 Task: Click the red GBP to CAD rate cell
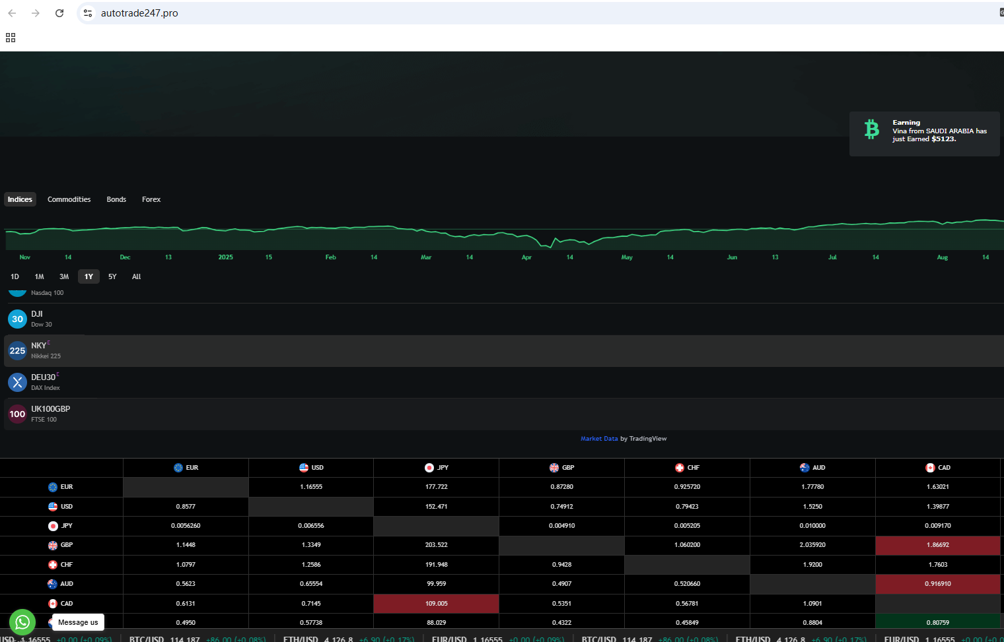pos(937,546)
